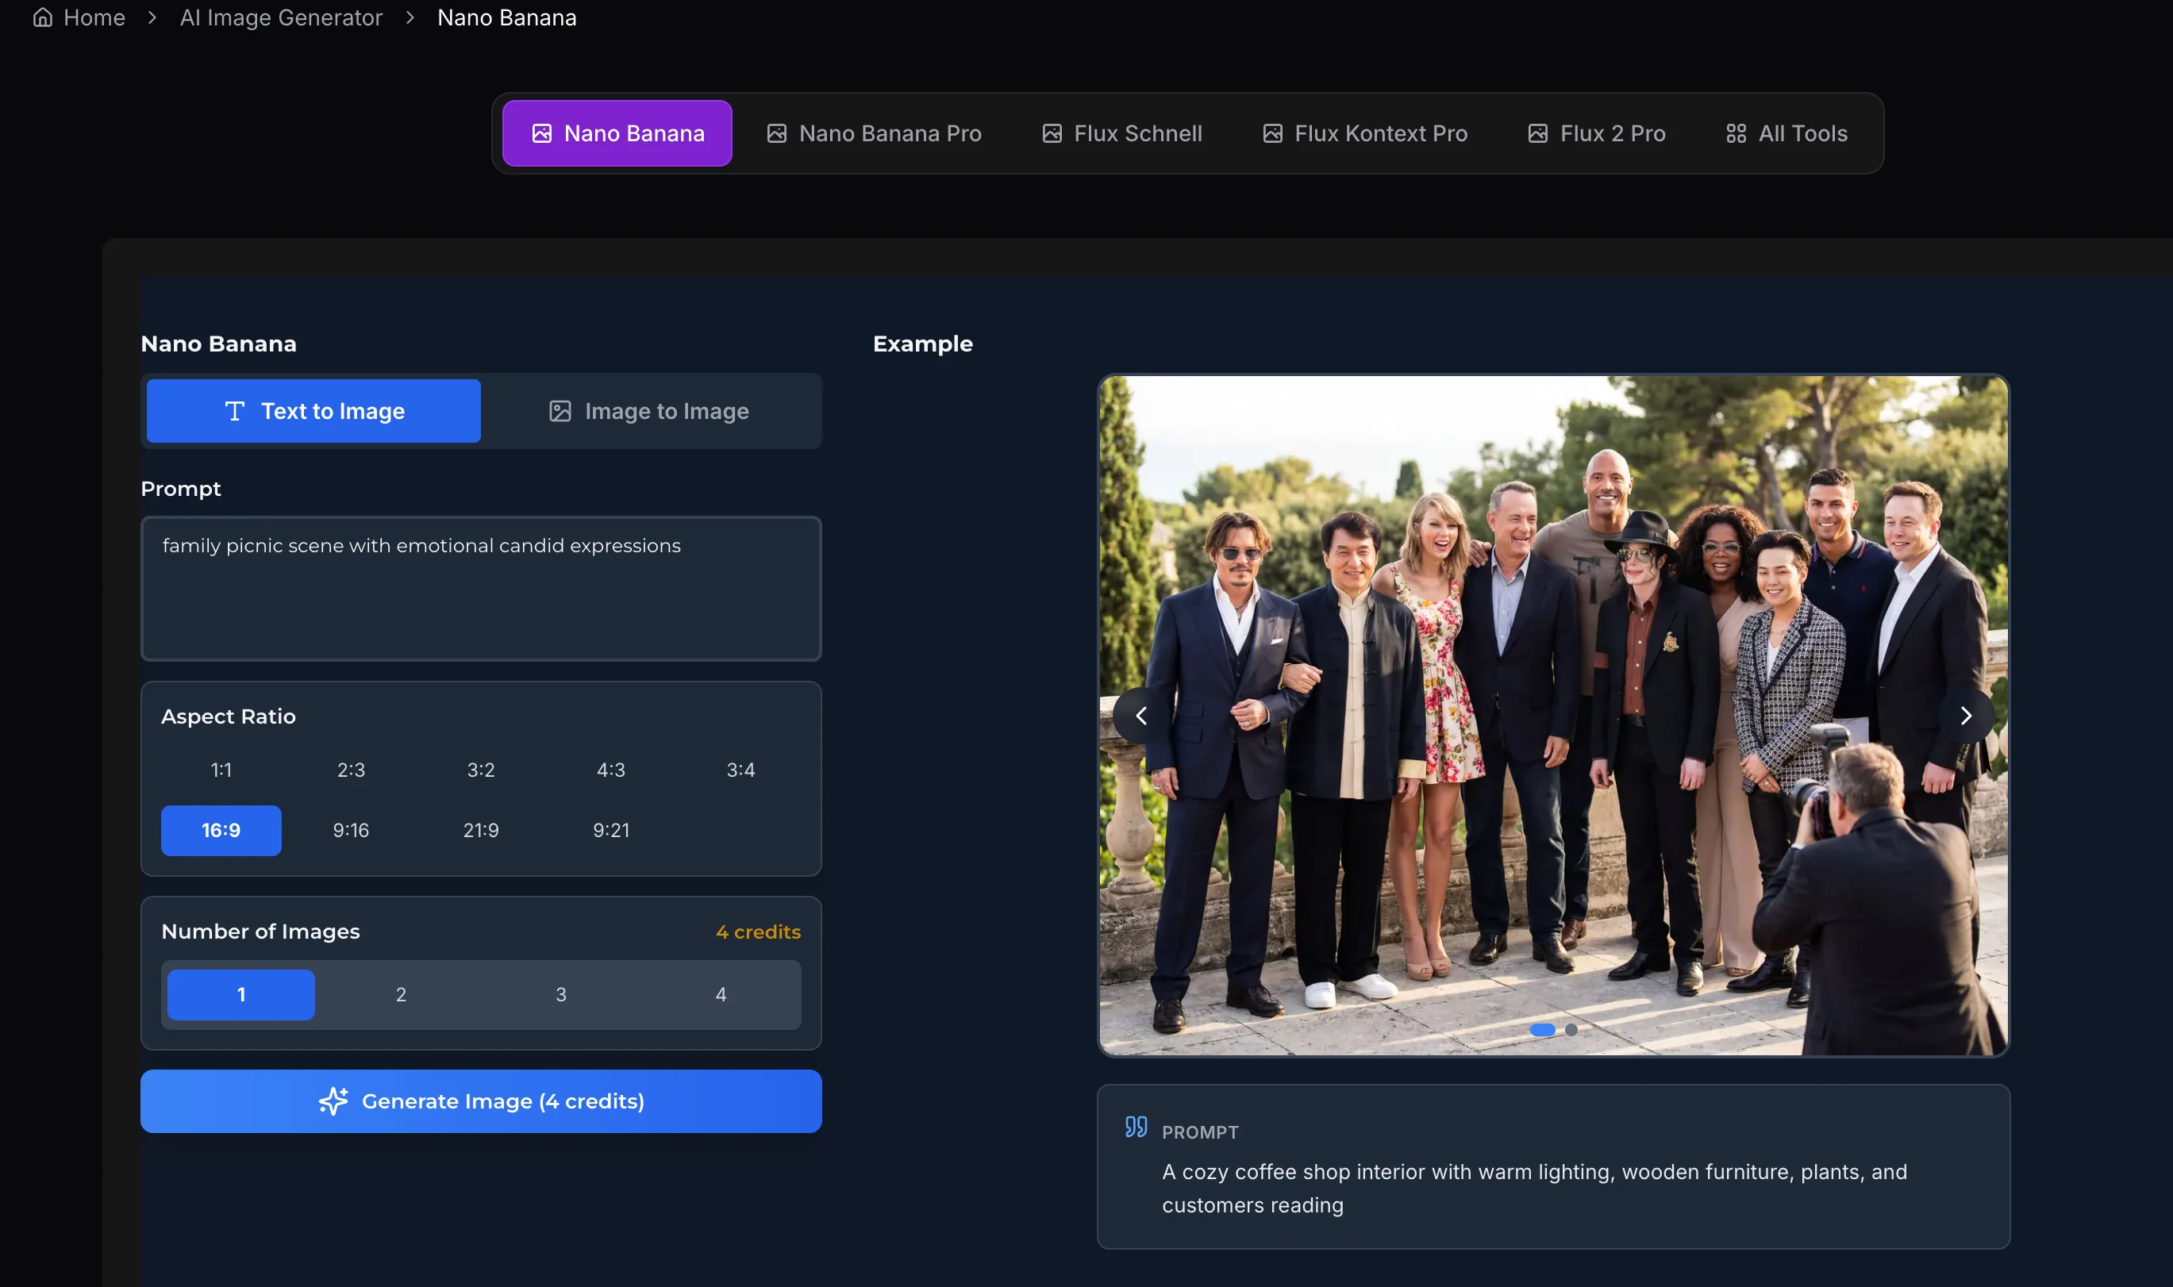The width and height of the screenshot is (2173, 1287).
Task: Open AI Image Generator breadcrumb link
Action: (280, 17)
